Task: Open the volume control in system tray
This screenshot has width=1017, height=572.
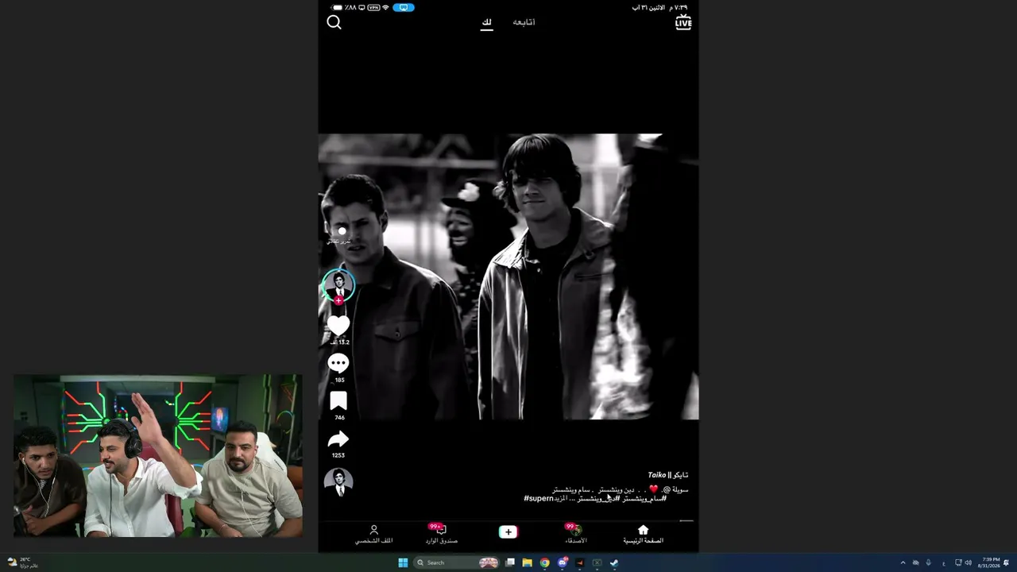Action: tap(968, 562)
